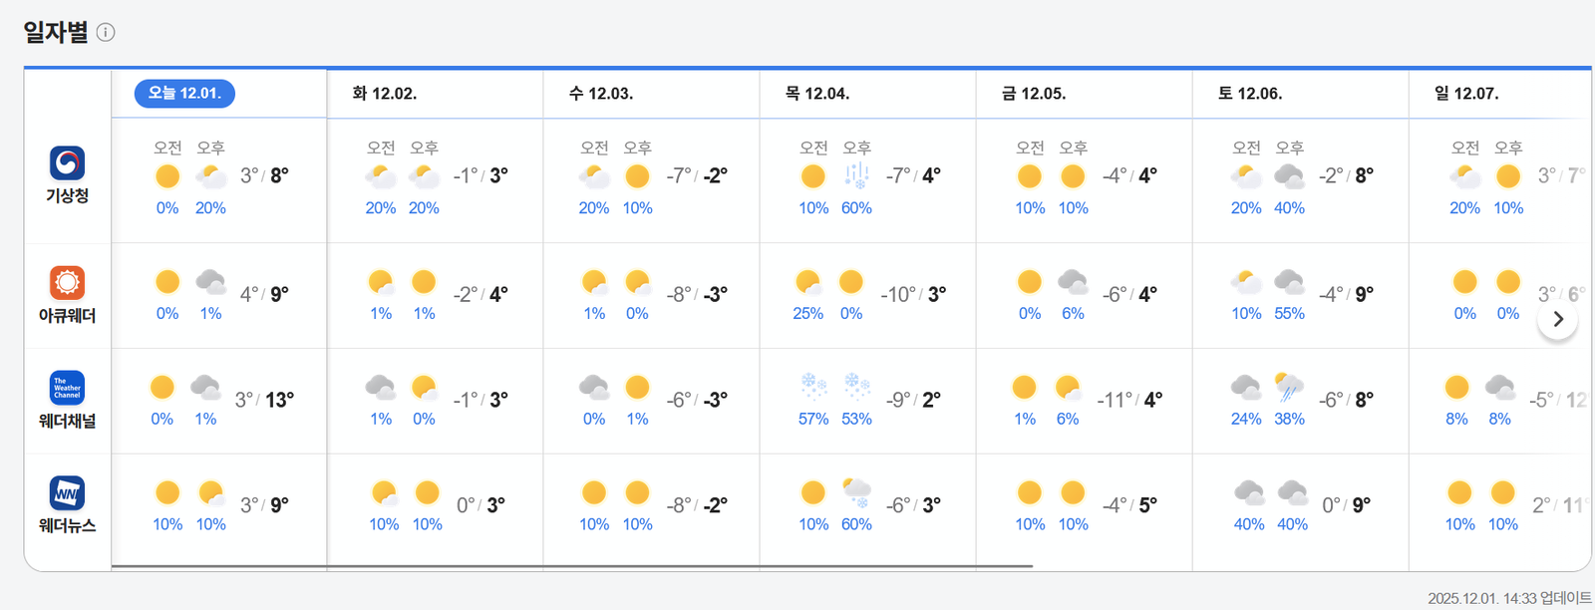Click The Weather Channel logo icon

[x=67, y=388]
